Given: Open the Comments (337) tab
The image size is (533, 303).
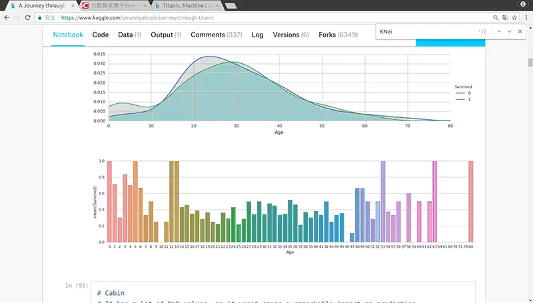Looking at the screenshot, I should point(216,35).
